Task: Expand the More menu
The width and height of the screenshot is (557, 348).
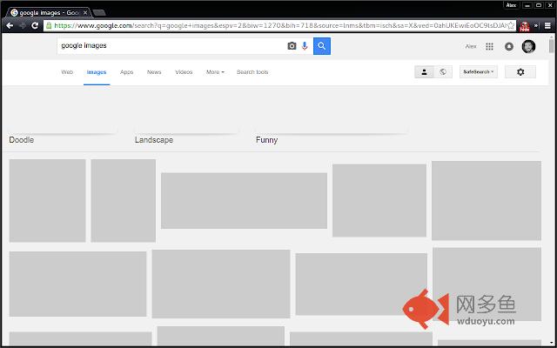Action: pos(215,72)
